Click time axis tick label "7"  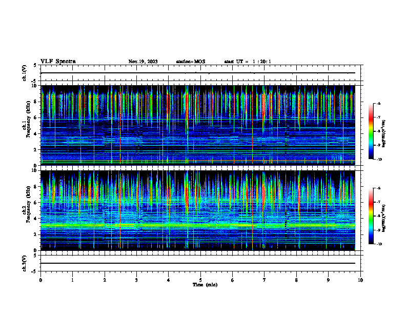point(265,280)
